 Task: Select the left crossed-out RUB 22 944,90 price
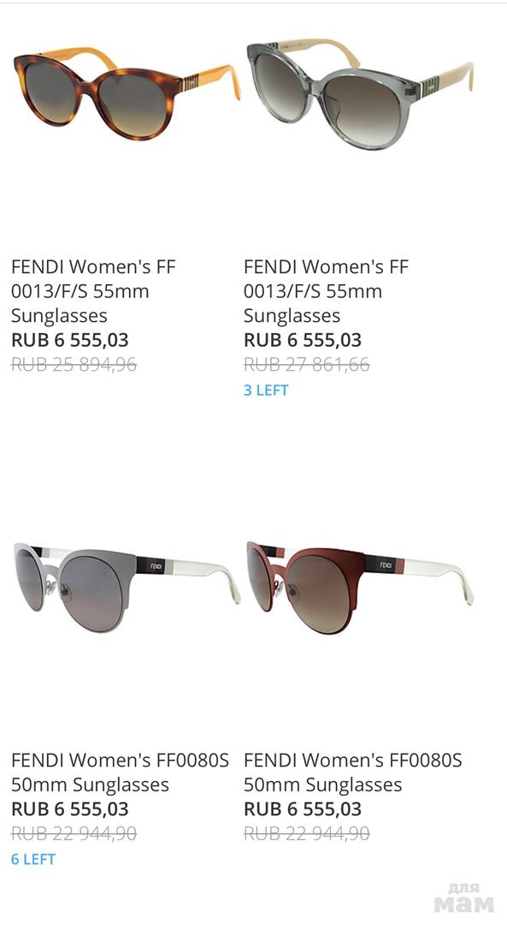(x=74, y=833)
